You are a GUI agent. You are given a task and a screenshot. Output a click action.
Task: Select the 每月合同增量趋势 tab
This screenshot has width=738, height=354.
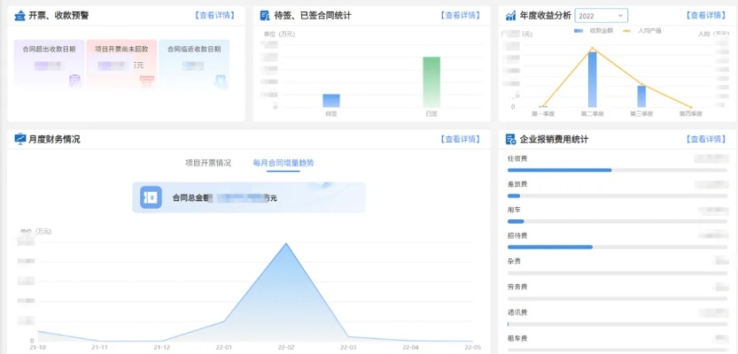point(283,163)
